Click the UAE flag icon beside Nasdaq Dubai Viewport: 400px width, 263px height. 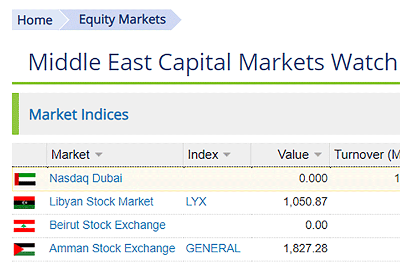pyautogui.click(x=25, y=179)
